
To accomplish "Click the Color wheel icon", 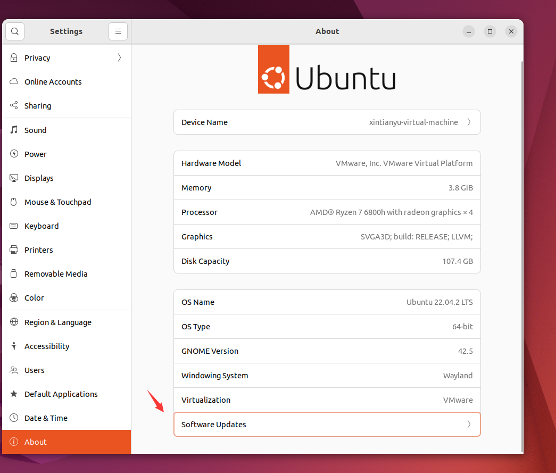I will pos(14,297).
